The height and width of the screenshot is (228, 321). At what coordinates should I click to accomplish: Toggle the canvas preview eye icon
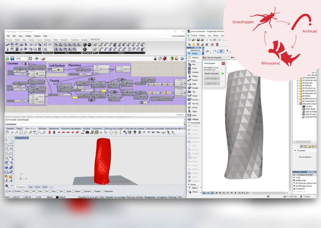37,58
